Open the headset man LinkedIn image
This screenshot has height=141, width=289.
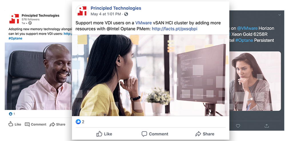tap(38, 76)
